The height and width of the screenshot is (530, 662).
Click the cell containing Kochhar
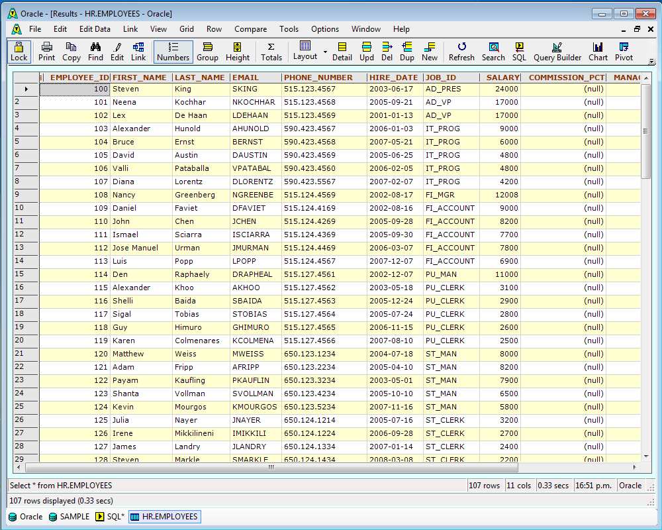tap(201, 102)
